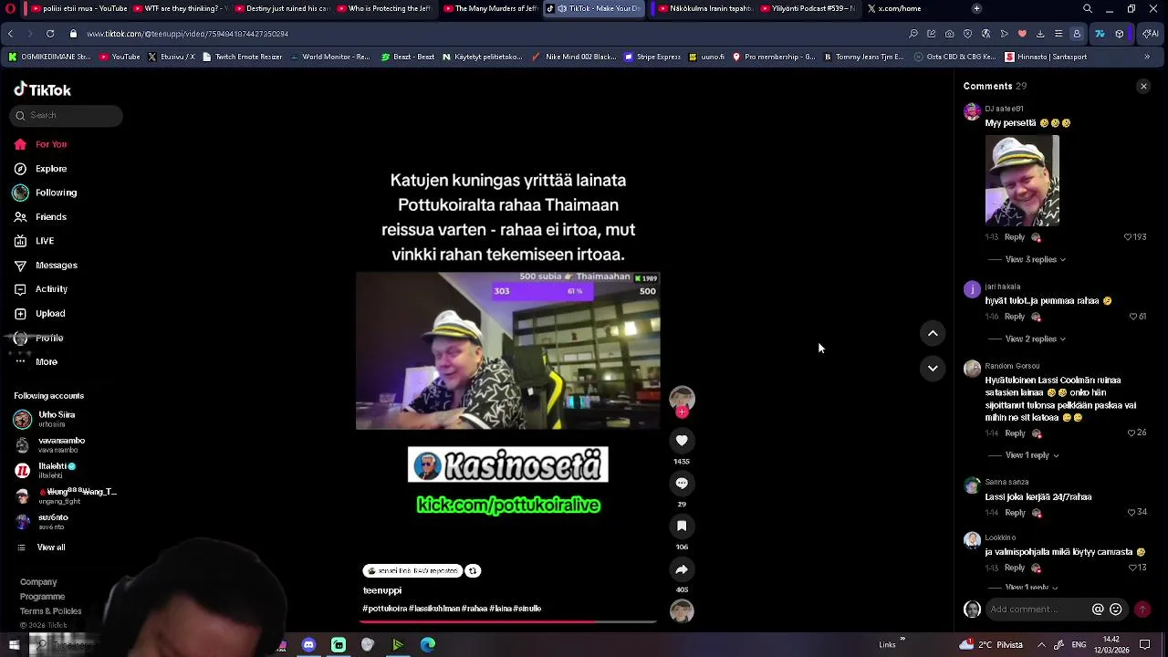Mention a user with the @ icon

(x=1098, y=610)
